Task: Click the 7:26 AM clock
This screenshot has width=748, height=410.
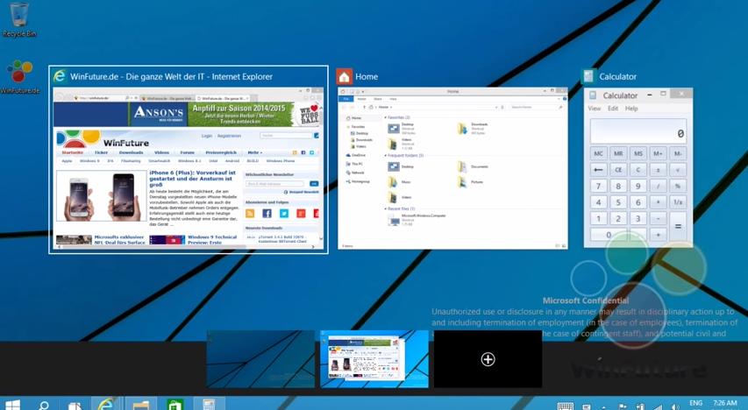Action: click(x=724, y=403)
